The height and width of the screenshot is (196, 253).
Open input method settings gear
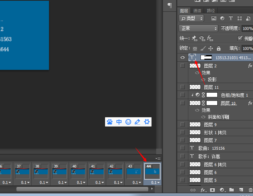[x=147, y=122]
